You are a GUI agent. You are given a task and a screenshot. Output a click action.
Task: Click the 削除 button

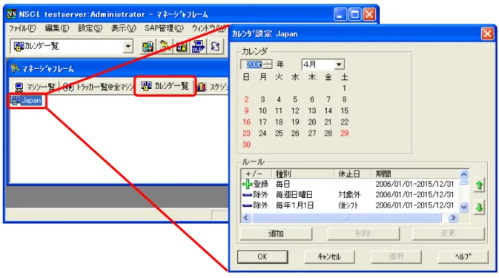363,234
